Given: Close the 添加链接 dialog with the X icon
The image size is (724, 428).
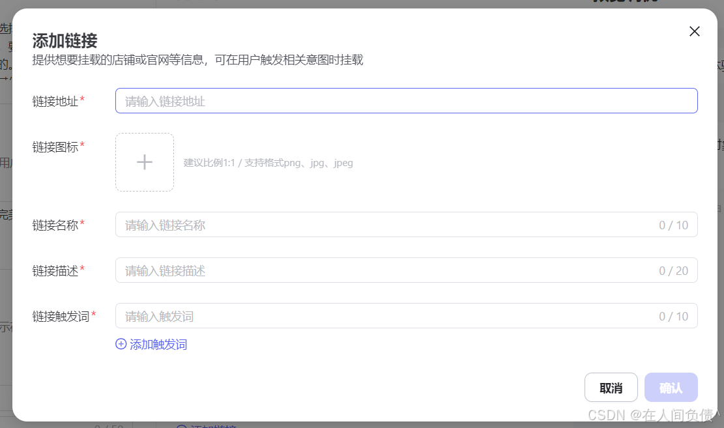Looking at the screenshot, I should pos(695,31).
